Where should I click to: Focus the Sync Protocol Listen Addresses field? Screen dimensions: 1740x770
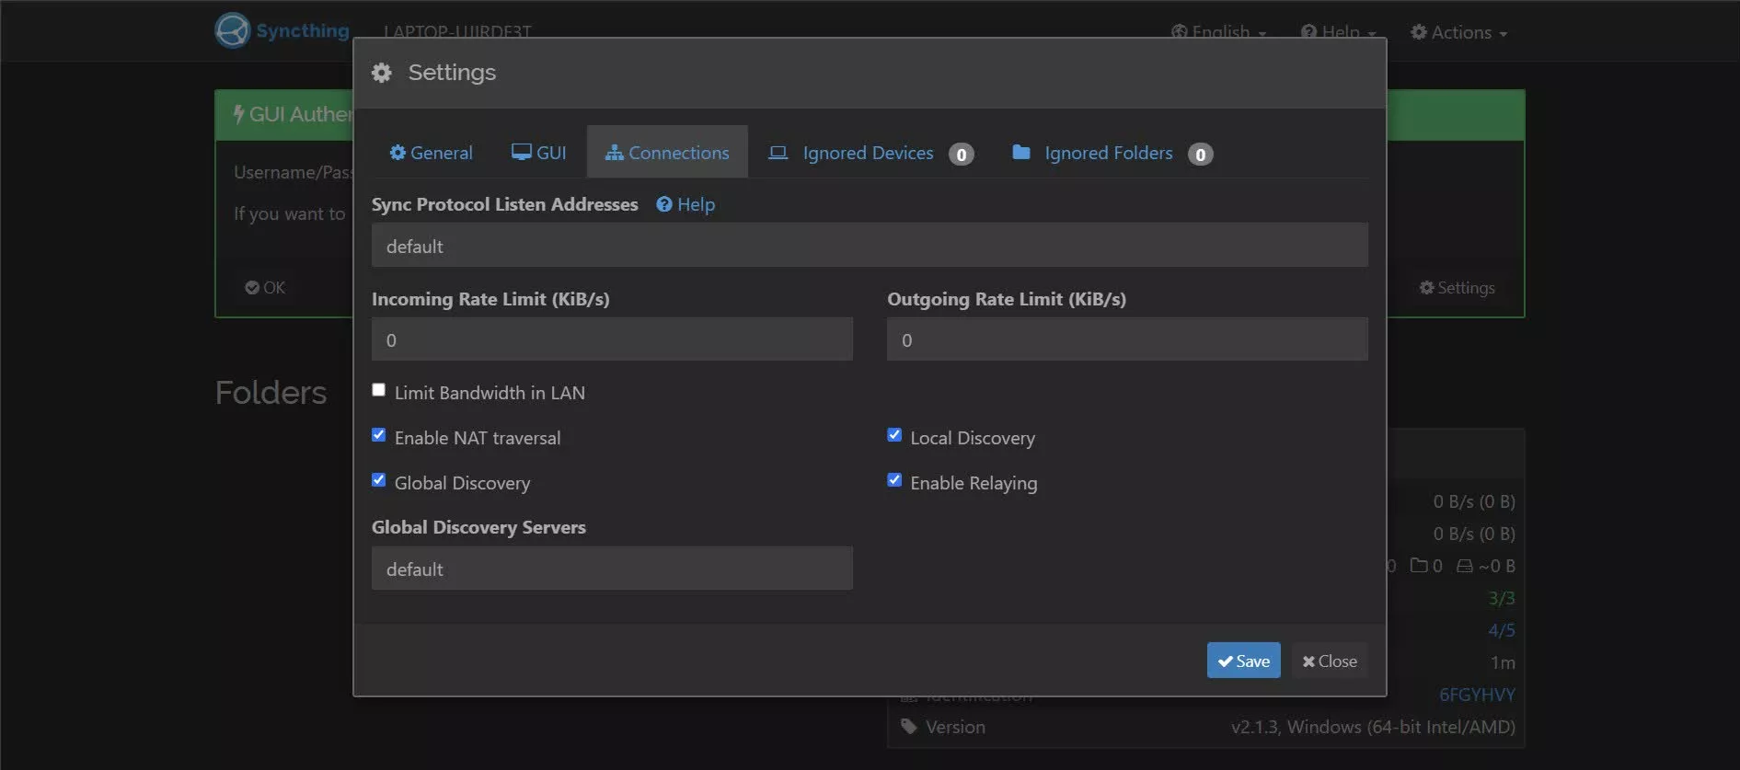tap(870, 246)
